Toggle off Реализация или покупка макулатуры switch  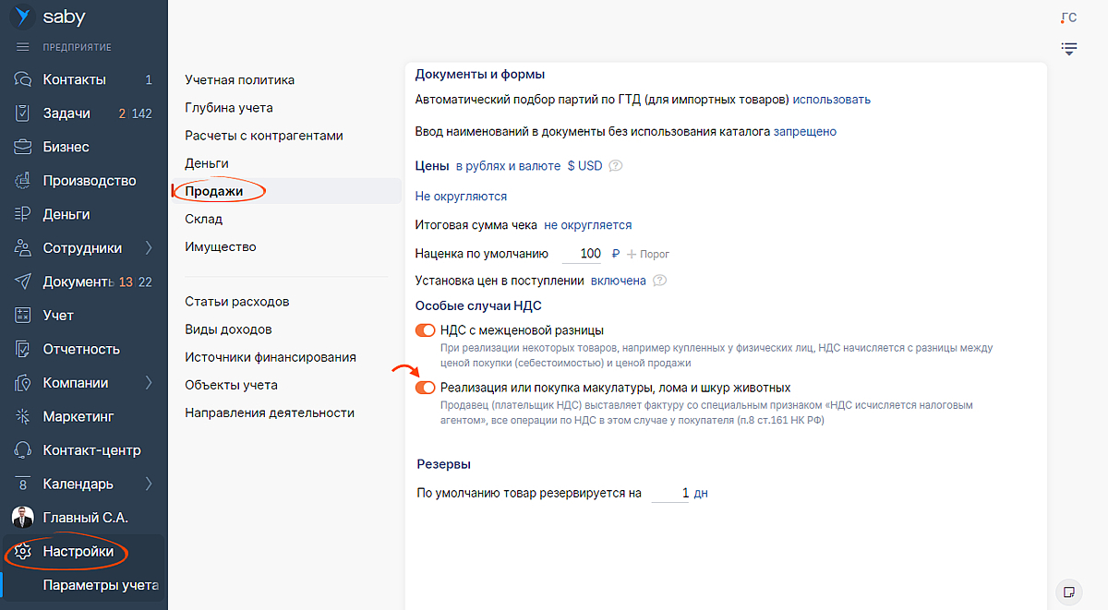point(426,388)
